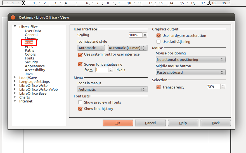Confirm settings with the OK button
The width and height of the screenshot is (246, 153).
(118, 123)
